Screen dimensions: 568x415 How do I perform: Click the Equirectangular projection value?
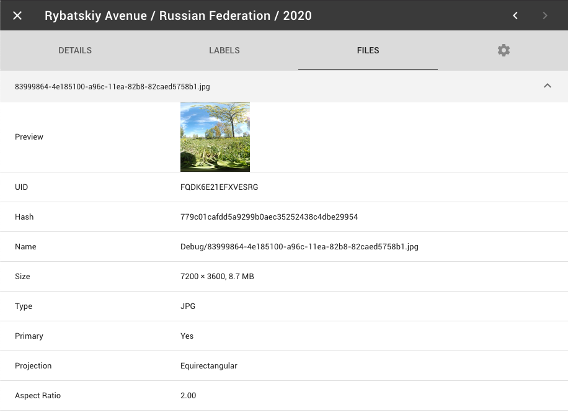(x=208, y=365)
